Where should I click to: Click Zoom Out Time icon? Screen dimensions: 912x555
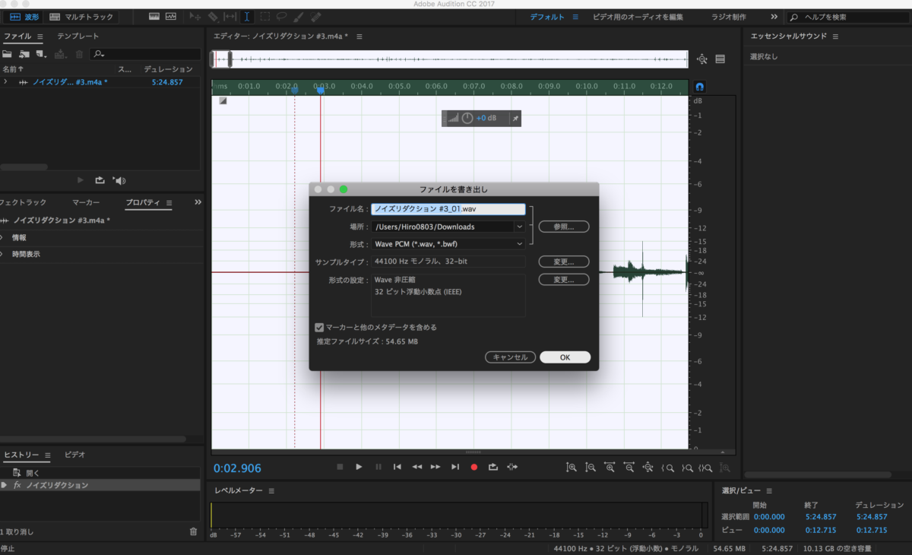tap(629, 468)
